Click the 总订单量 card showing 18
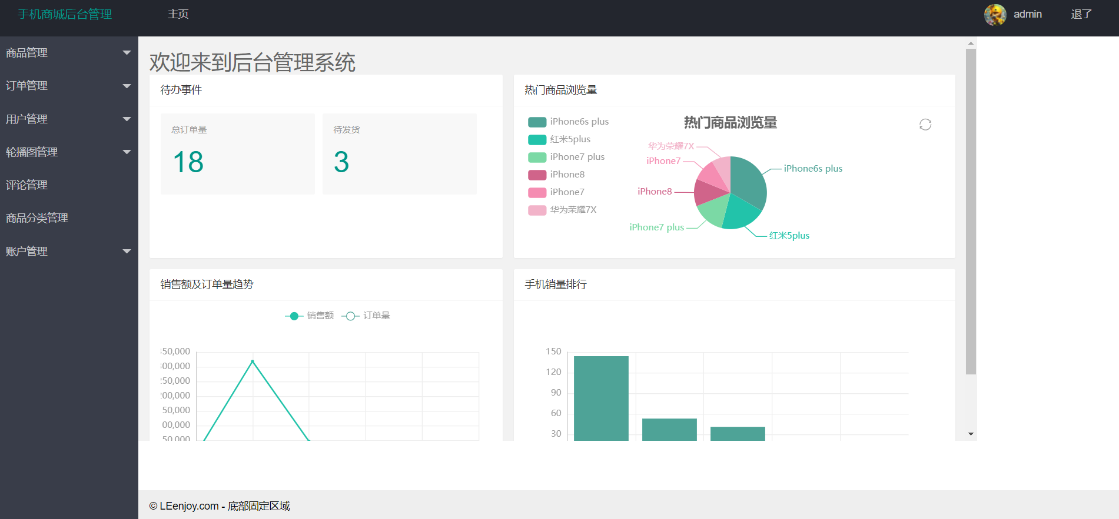The height and width of the screenshot is (519, 1119). point(238,154)
